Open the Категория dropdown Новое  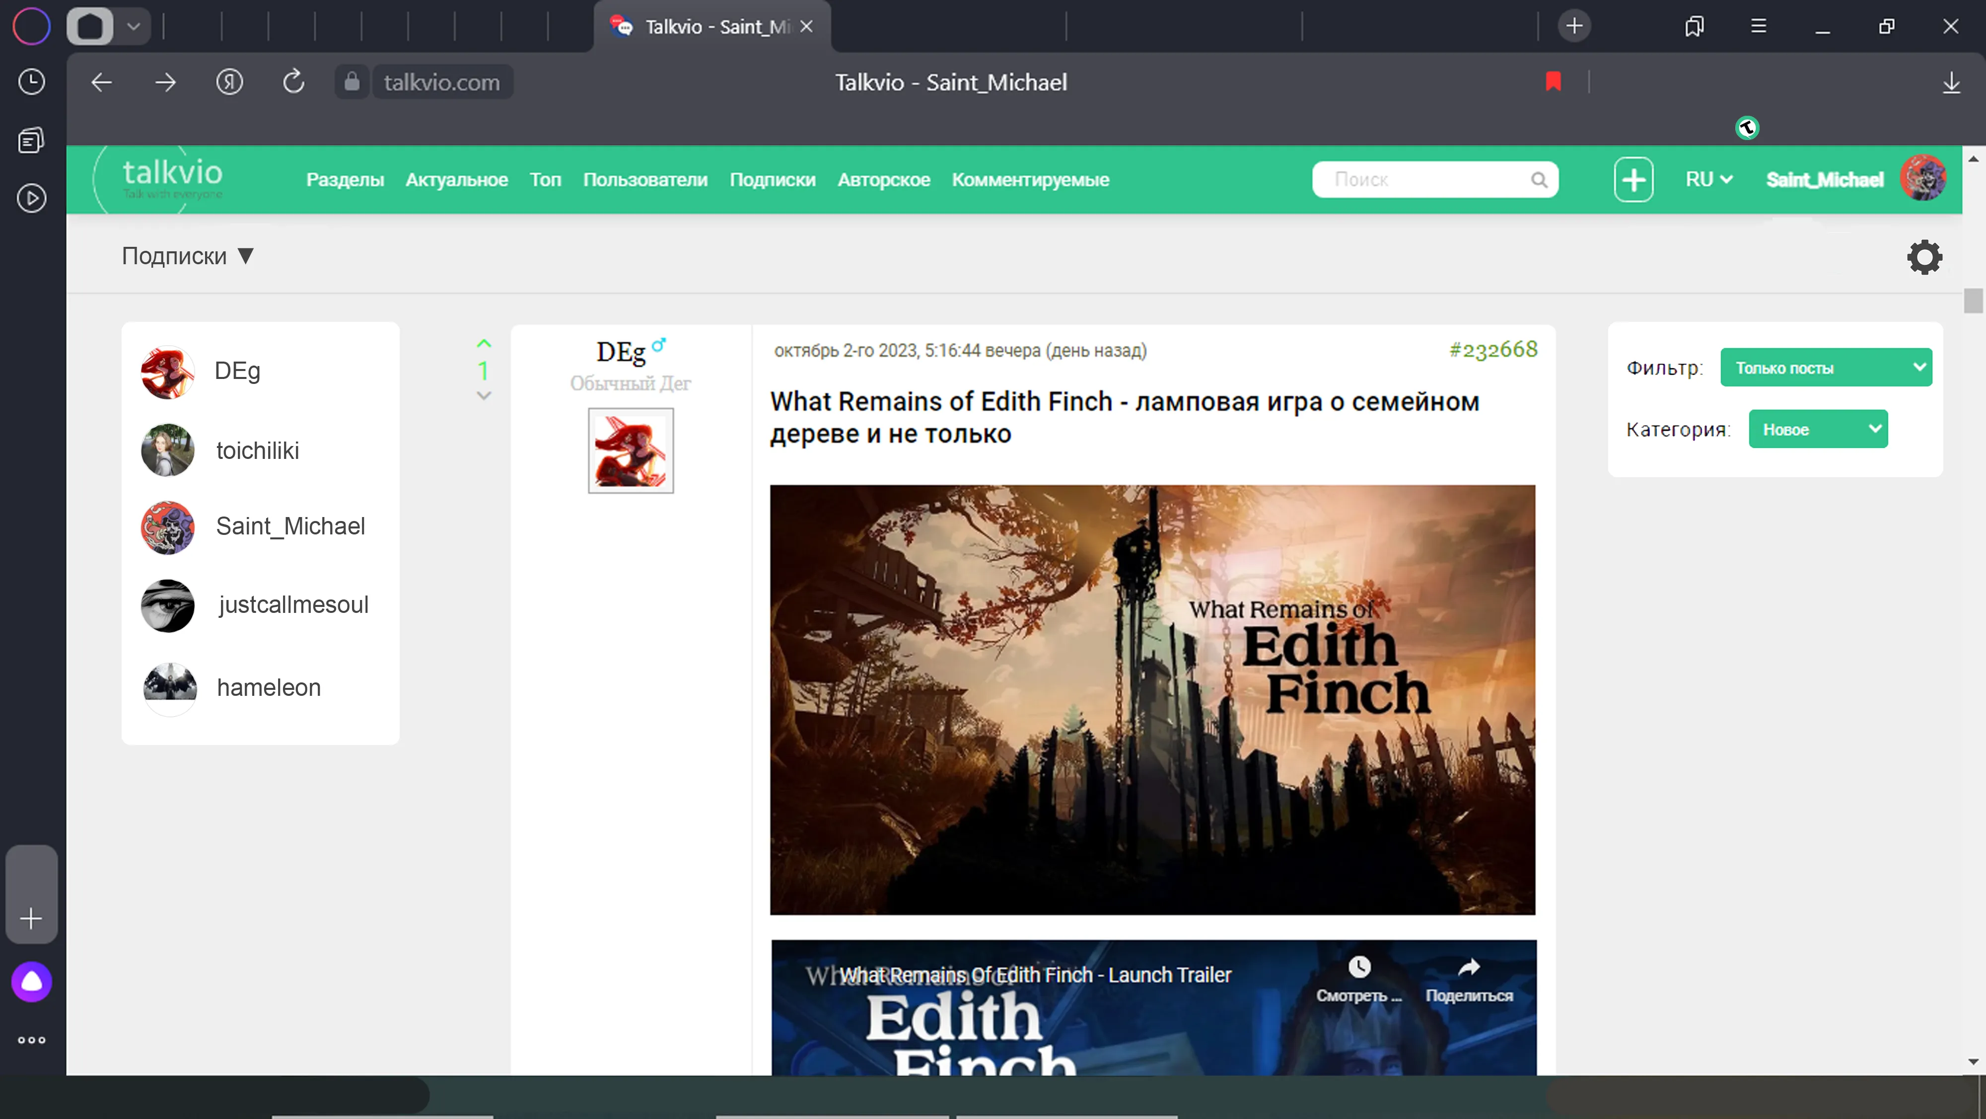click(1818, 430)
